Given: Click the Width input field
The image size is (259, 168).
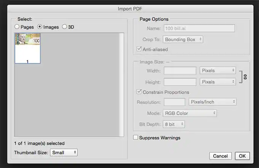Looking at the screenshot, I should pyautogui.click(x=180, y=71).
